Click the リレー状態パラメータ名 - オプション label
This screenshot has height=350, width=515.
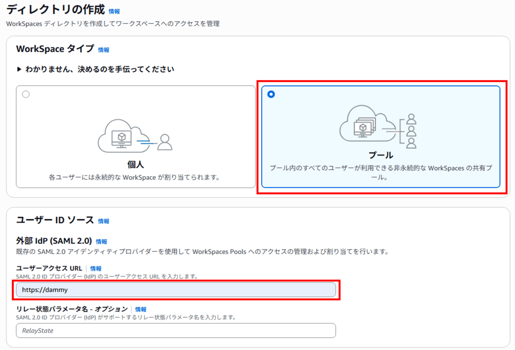(72, 309)
